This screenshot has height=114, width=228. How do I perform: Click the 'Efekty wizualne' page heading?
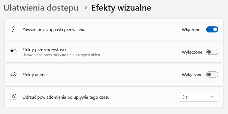coord(121,8)
